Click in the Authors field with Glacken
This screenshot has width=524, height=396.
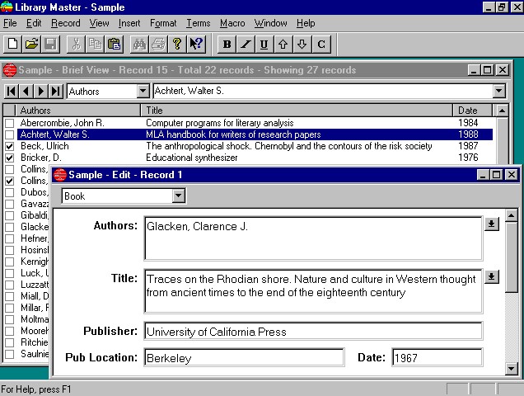coord(313,238)
